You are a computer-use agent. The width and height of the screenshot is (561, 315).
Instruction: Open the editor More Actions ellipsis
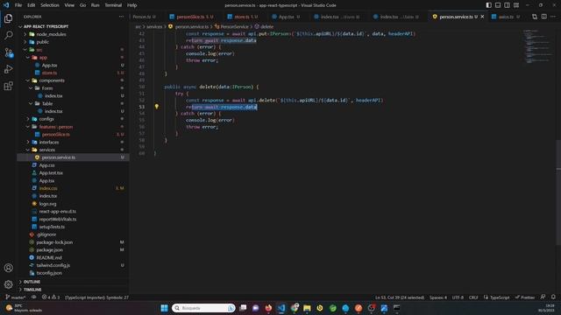pyautogui.click(x=553, y=17)
